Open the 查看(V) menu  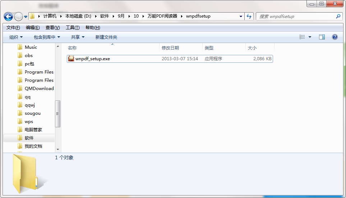tap(52, 28)
